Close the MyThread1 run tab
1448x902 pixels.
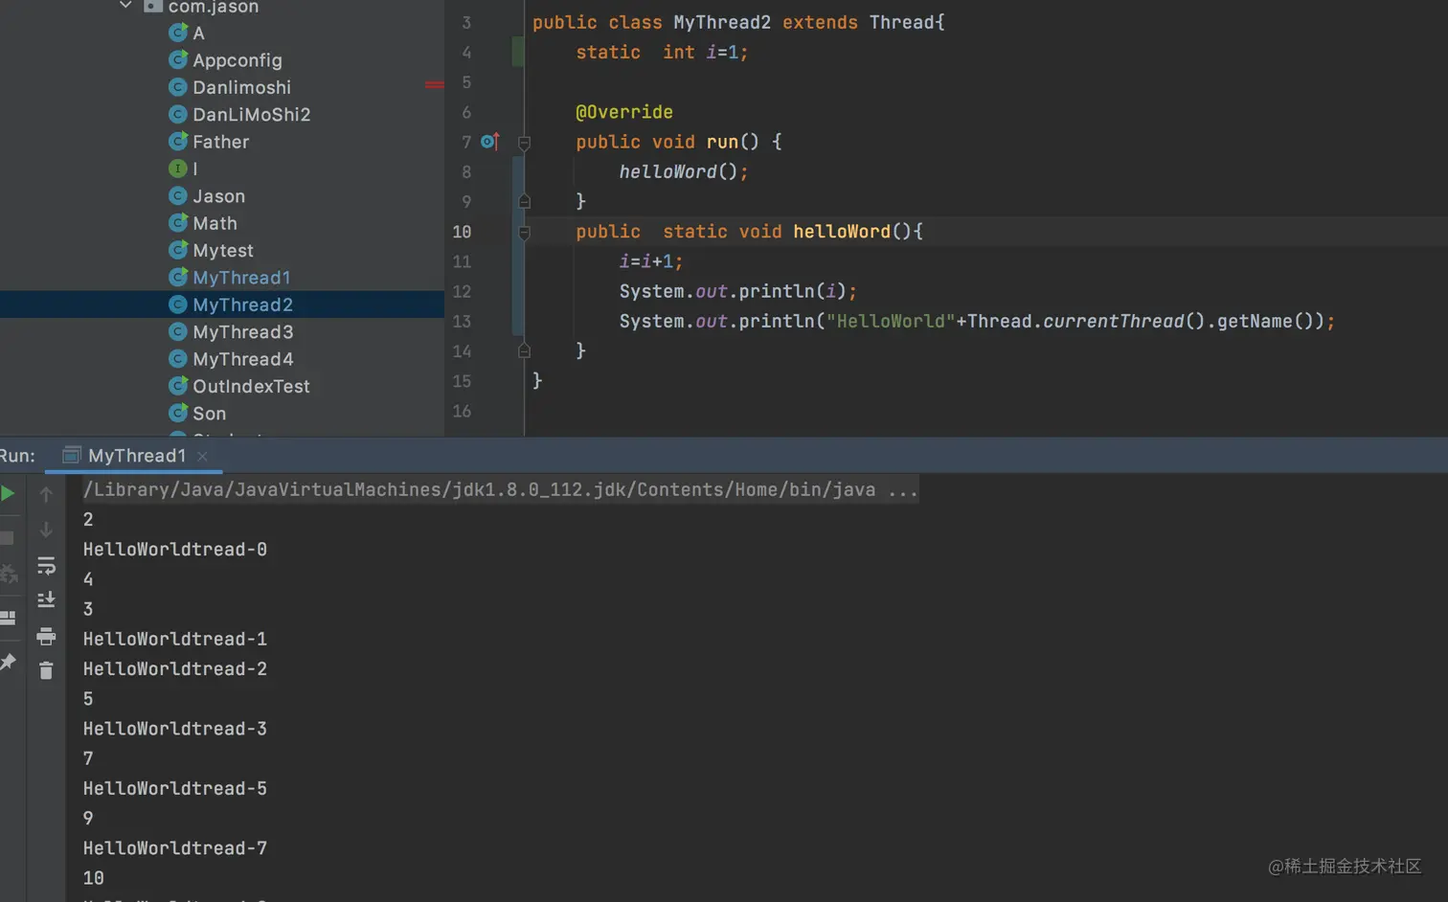(x=202, y=456)
